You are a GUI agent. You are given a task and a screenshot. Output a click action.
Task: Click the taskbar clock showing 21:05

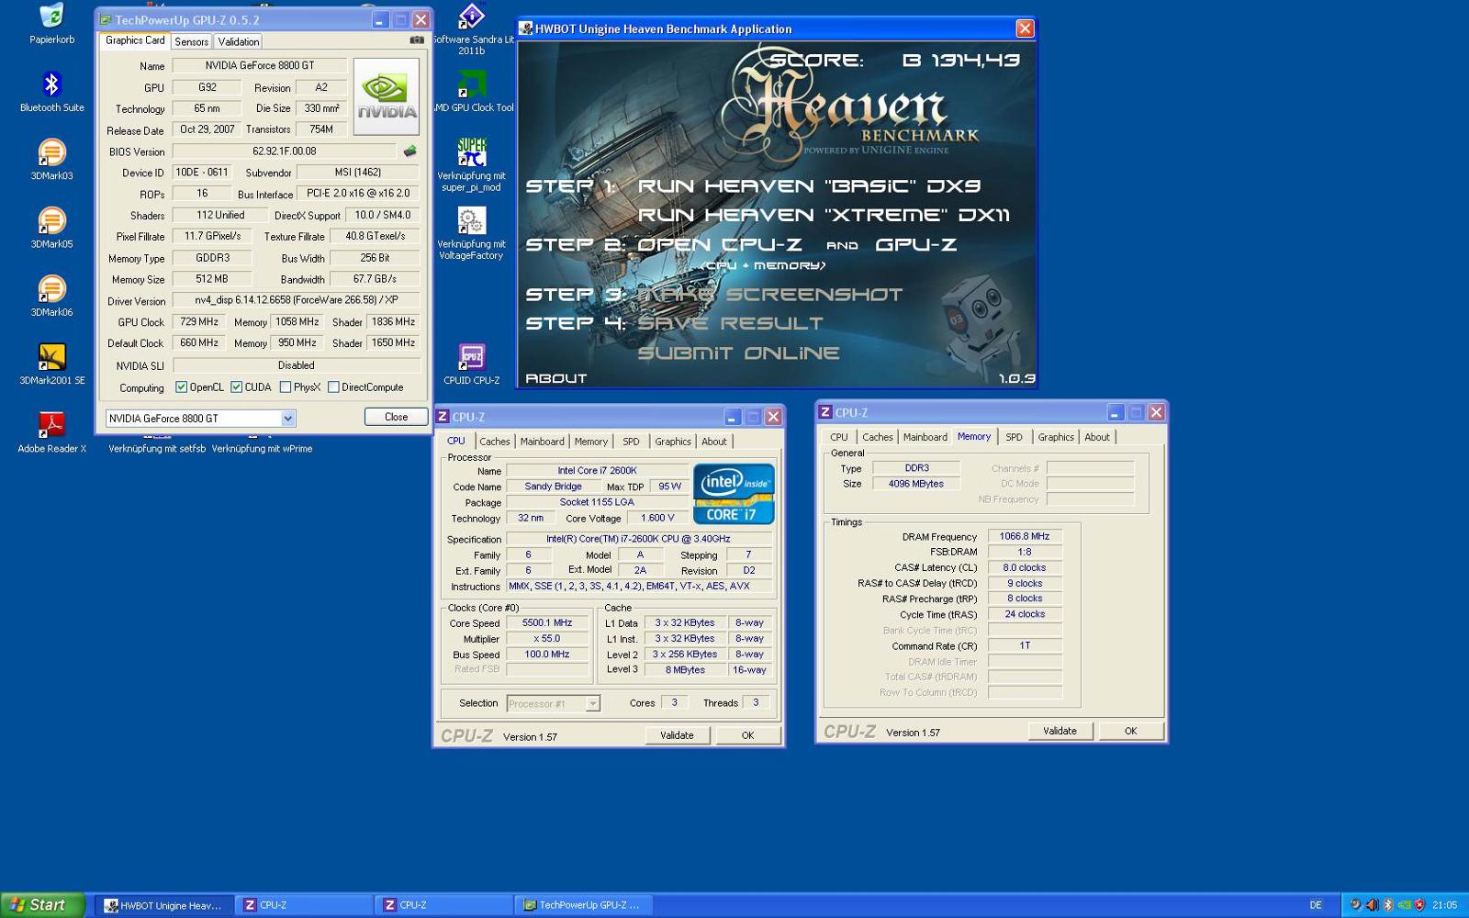(1445, 905)
